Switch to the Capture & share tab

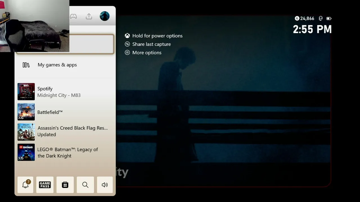(x=89, y=16)
